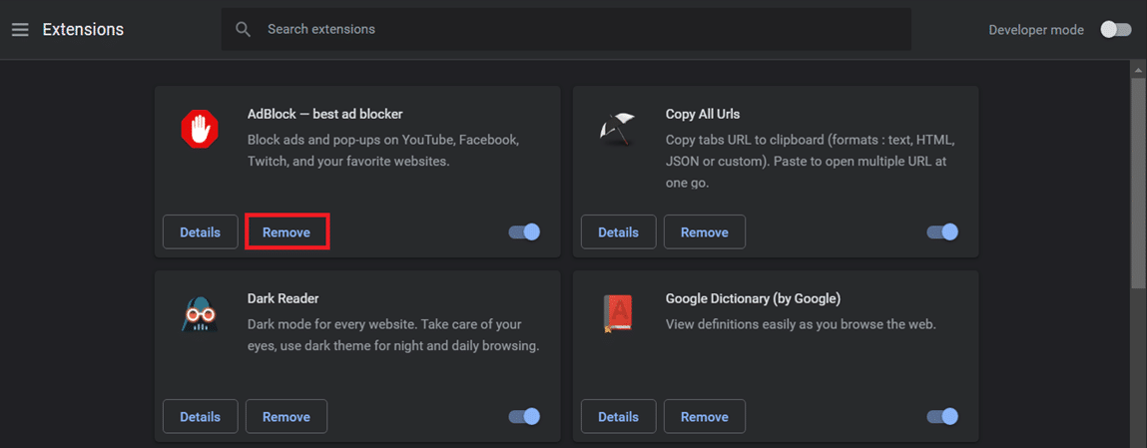Viewport: 1147px width, 448px height.
Task: Remove the Dark Reader extension
Action: click(287, 416)
